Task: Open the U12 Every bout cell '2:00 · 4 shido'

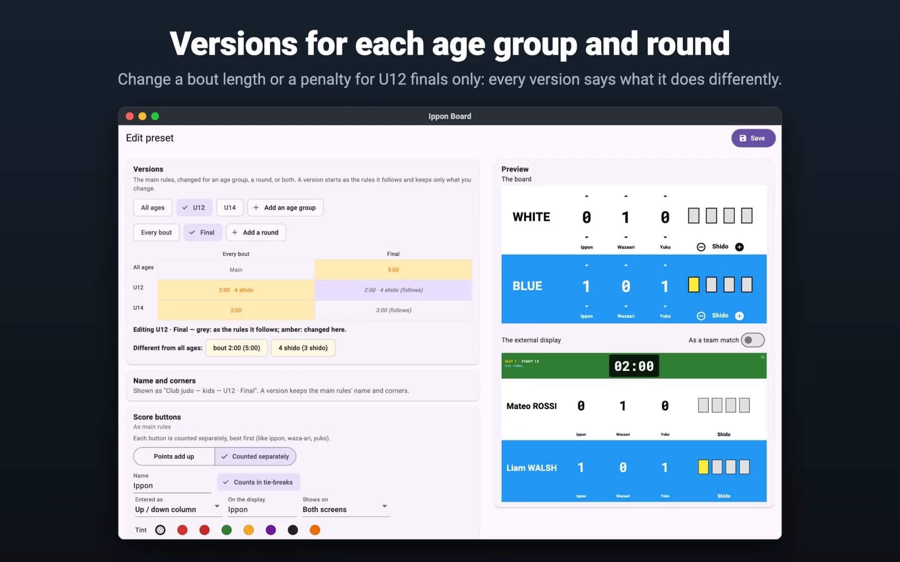Action: coord(236,290)
